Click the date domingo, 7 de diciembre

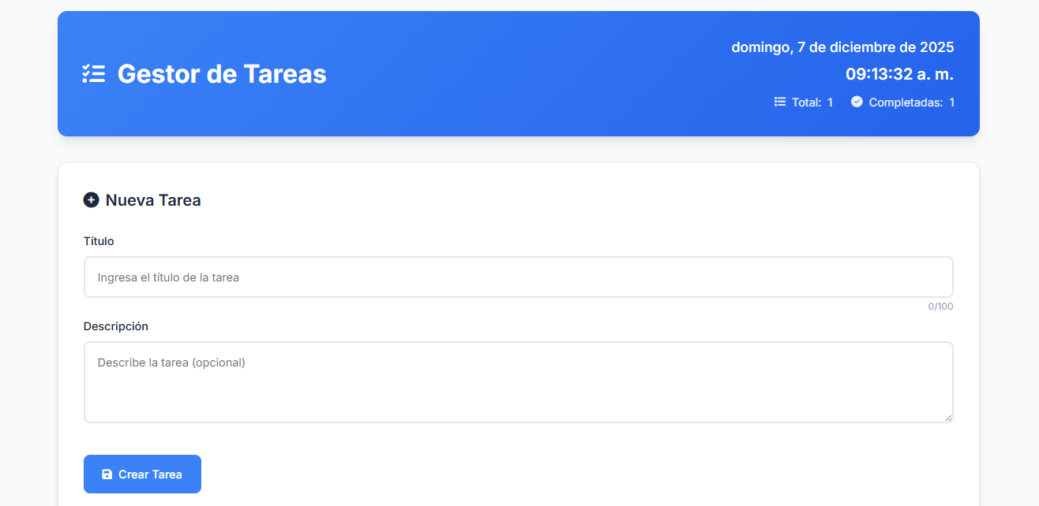[x=842, y=47]
